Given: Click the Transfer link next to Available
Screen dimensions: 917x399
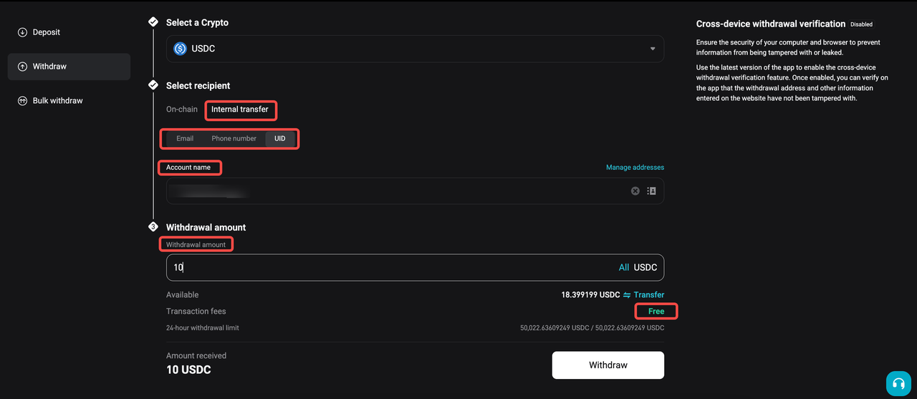Looking at the screenshot, I should pyautogui.click(x=649, y=295).
